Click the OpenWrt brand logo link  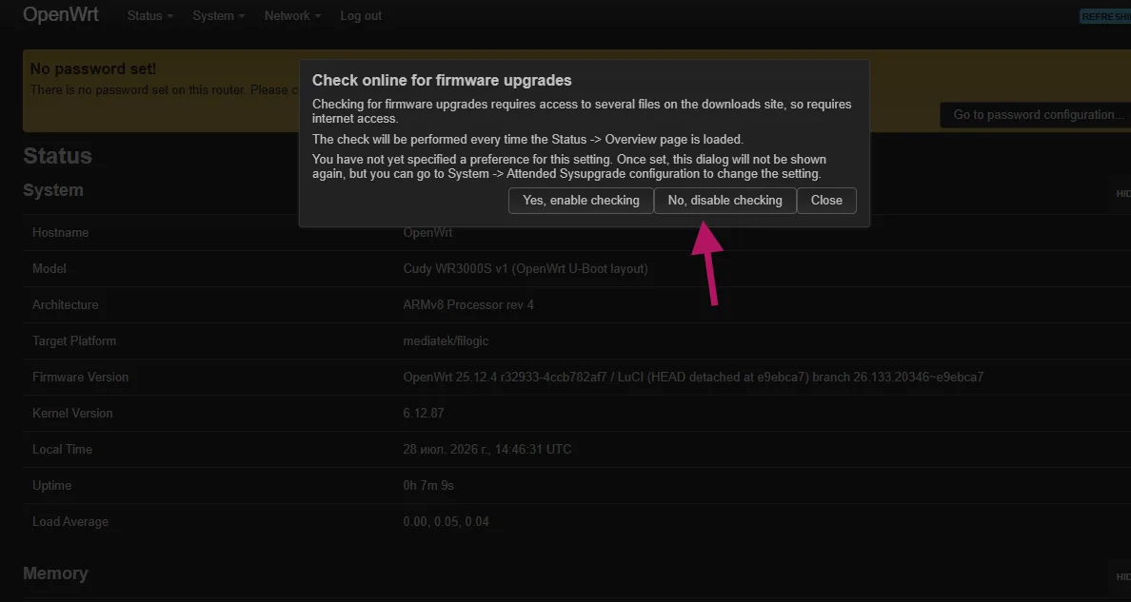click(x=61, y=15)
